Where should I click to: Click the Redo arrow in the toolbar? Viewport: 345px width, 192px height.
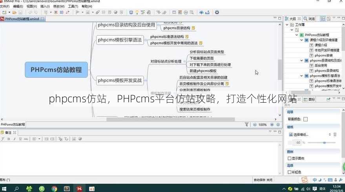(36, 13)
